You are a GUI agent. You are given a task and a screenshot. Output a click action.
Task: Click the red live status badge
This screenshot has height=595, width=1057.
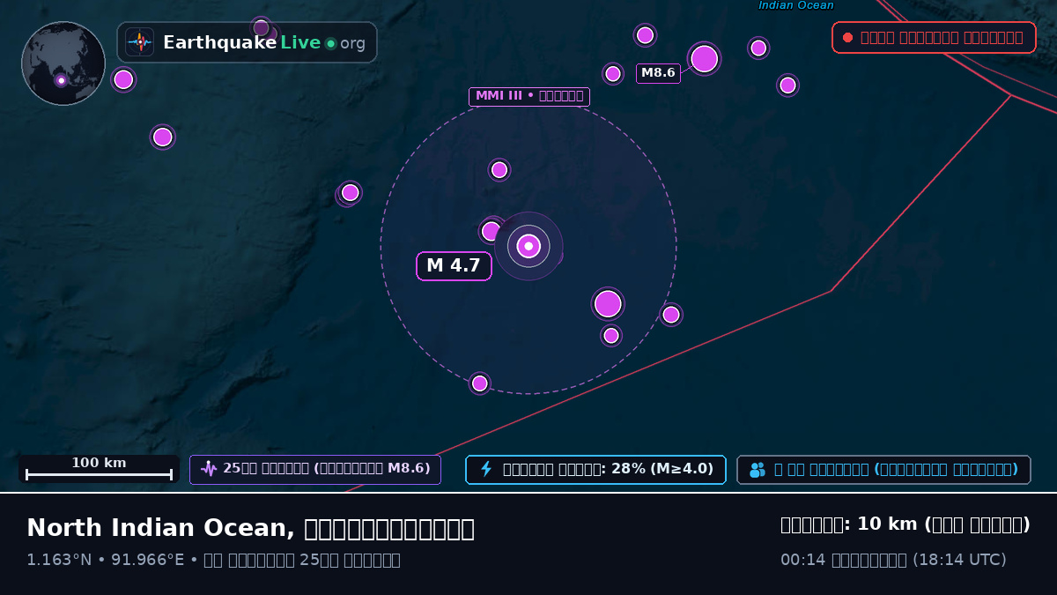(x=934, y=38)
